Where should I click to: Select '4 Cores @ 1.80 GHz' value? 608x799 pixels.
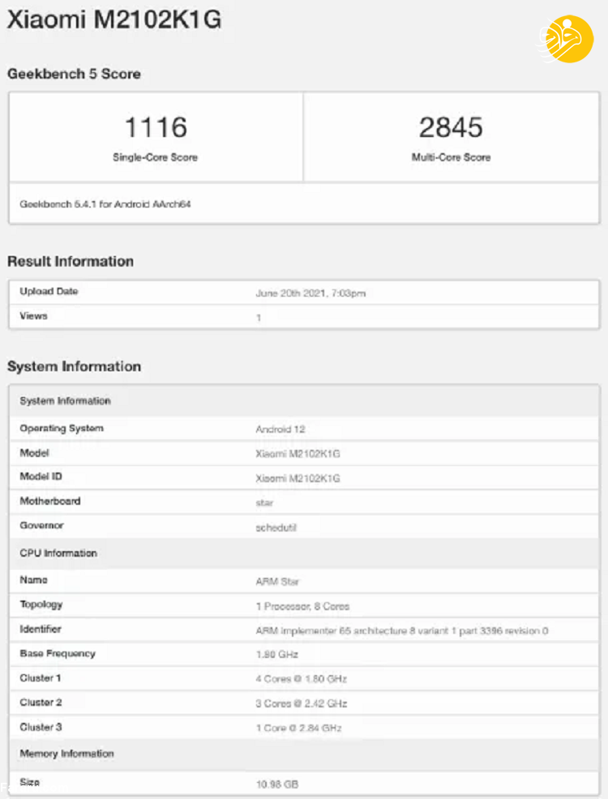click(302, 679)
